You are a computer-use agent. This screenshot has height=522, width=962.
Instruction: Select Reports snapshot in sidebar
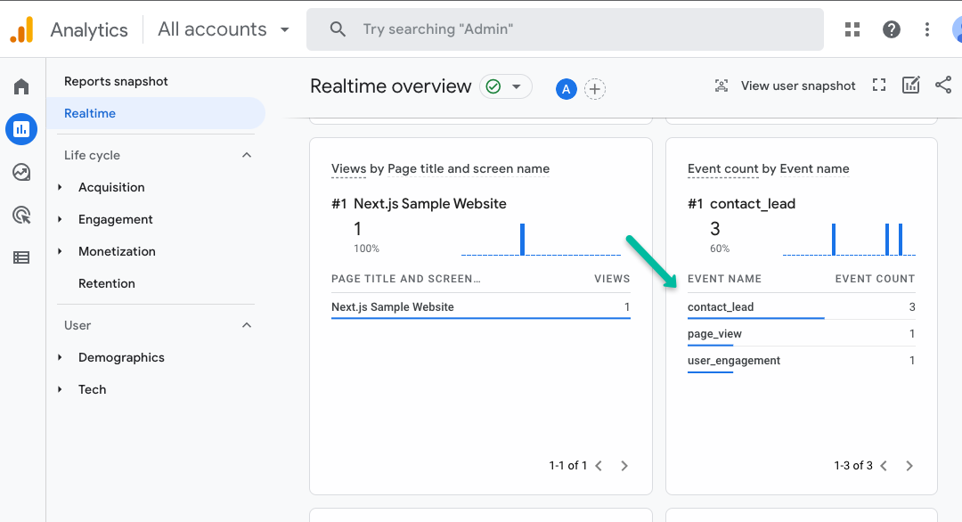[x=116, y=81]
